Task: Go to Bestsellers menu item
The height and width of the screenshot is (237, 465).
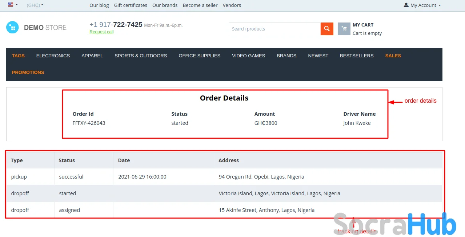Action: point(357,56)
